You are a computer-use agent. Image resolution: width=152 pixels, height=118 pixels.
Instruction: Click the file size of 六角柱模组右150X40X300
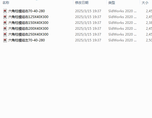click(x=149, y=23)
